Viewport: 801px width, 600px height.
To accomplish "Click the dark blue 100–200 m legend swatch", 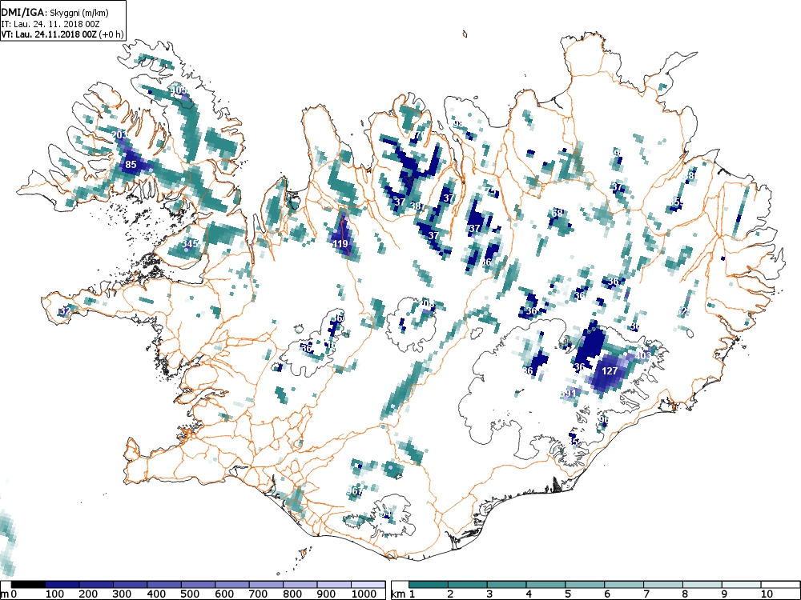I will pos(62,585).
